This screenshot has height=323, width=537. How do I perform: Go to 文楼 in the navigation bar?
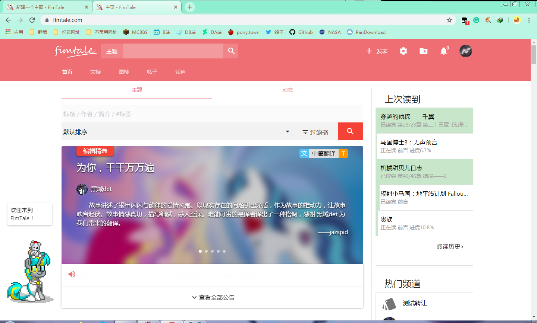[x=95, y=72]
